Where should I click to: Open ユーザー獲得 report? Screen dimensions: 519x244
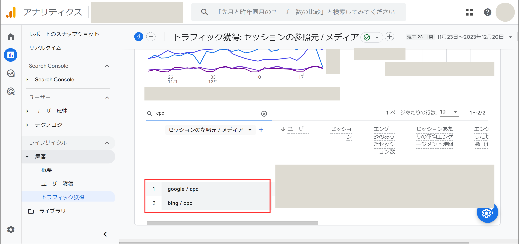tap(57, 184)
